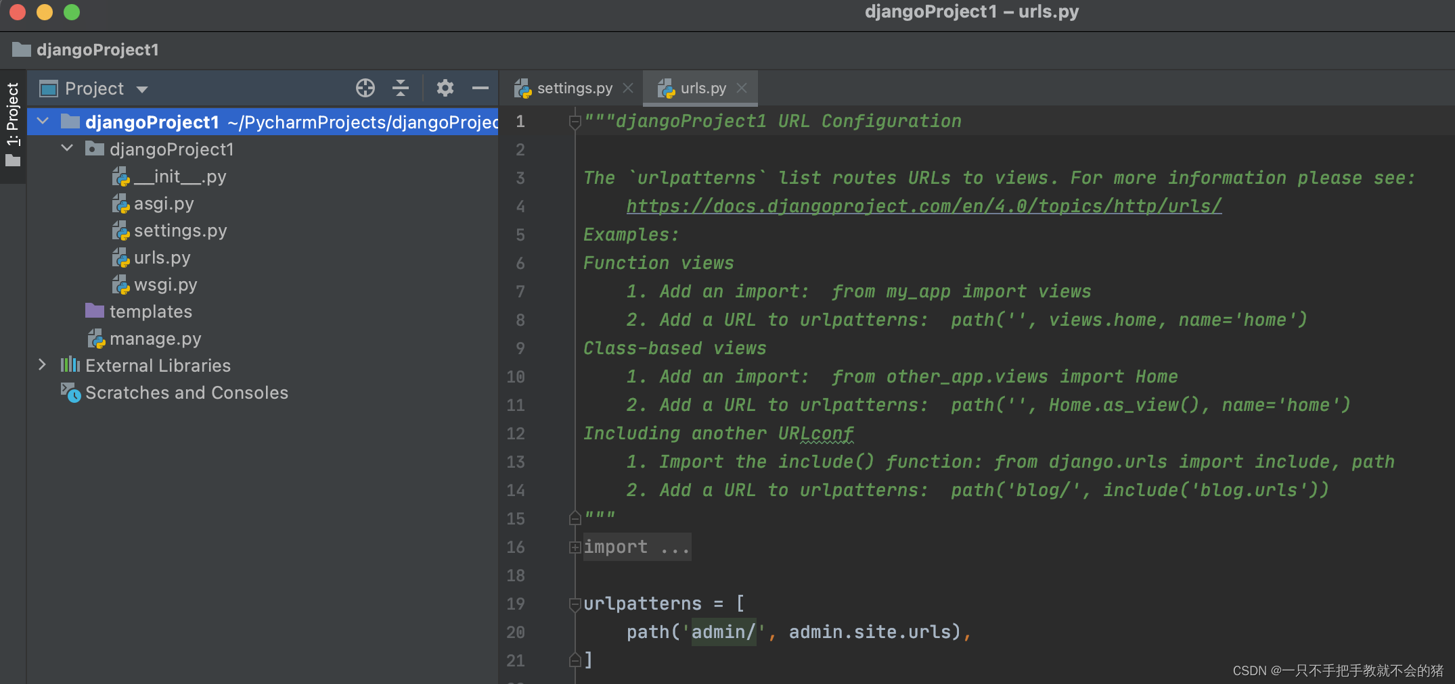Close the urls.py tab

point(742,88)
